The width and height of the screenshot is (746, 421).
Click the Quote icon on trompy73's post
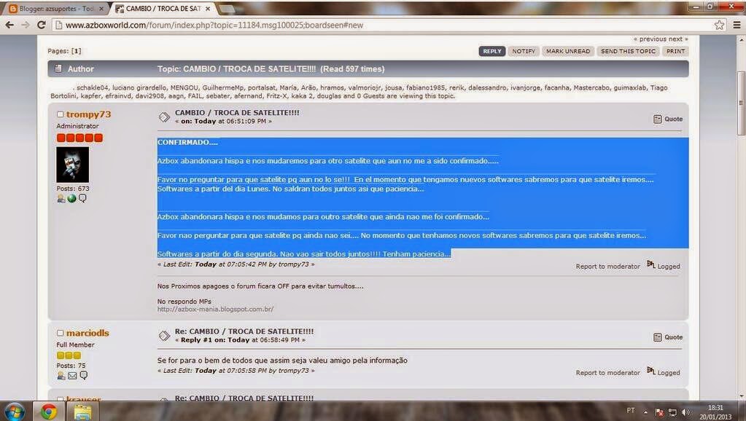coord(658,119)
